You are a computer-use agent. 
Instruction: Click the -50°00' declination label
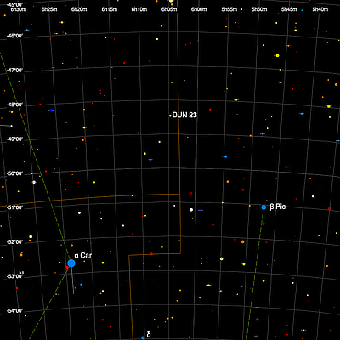tap(14, 173)
